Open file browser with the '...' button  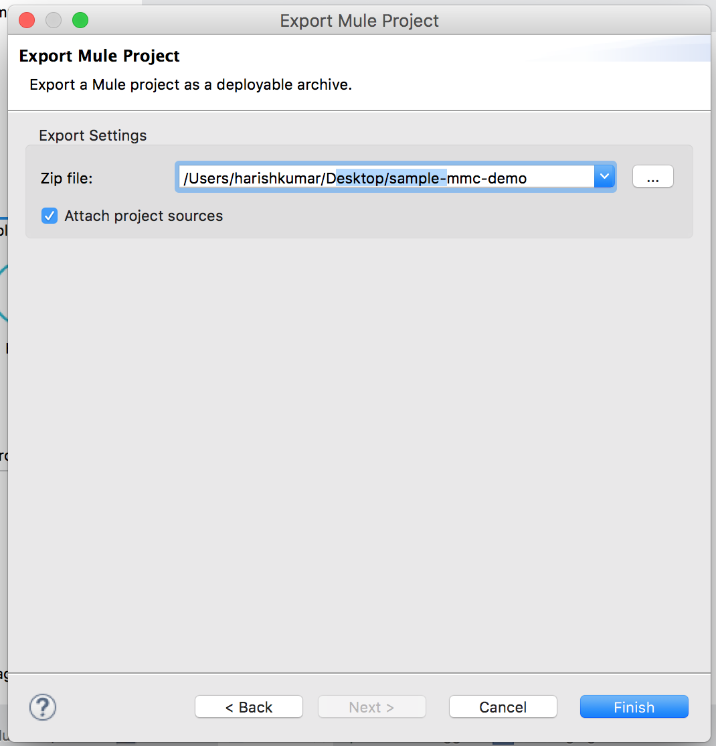[652, 177]
